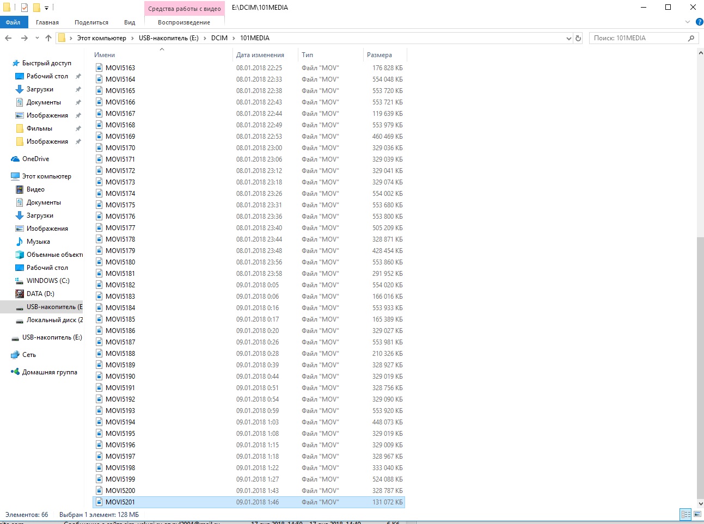Expand the recent locations dropdown arrow

(x=37, y=38)
